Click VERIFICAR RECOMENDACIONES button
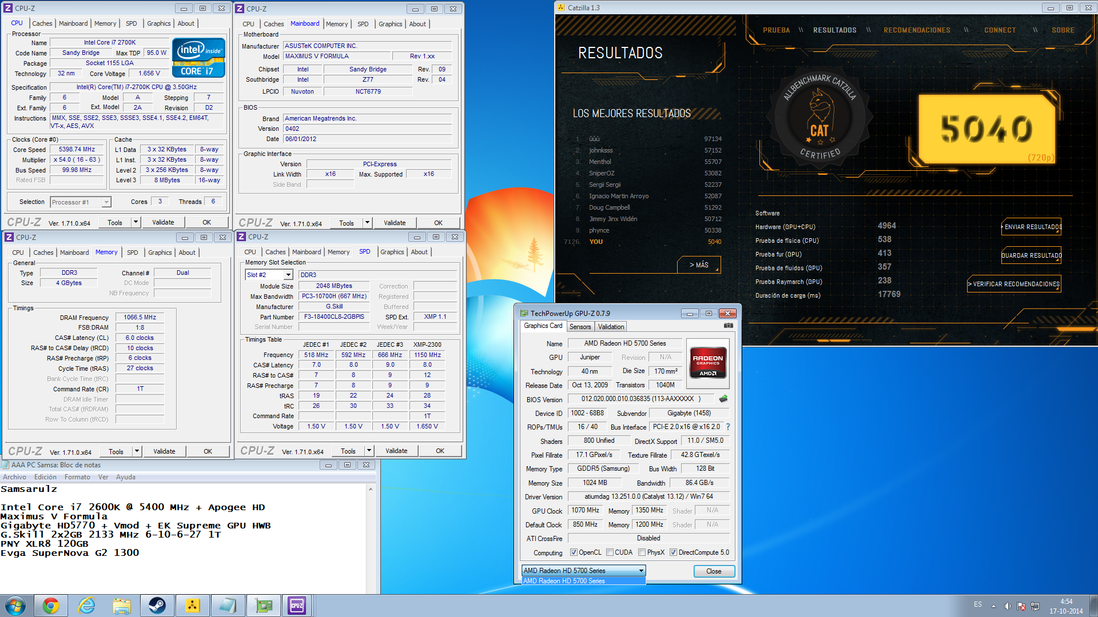This screenshot has width=1098, height=617. click(x=1015, y=284)
